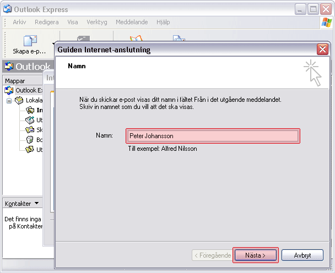335x273 pixels.
Task: Open the Utkast drafts folder icon
Action: (x=30, y=150)
